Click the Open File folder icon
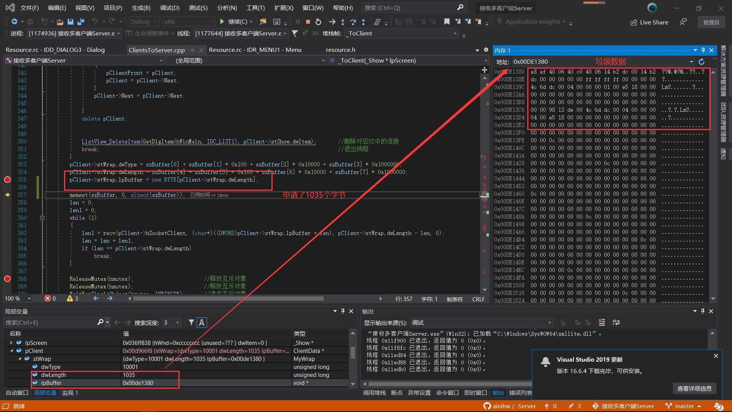 tap(60, 22)
